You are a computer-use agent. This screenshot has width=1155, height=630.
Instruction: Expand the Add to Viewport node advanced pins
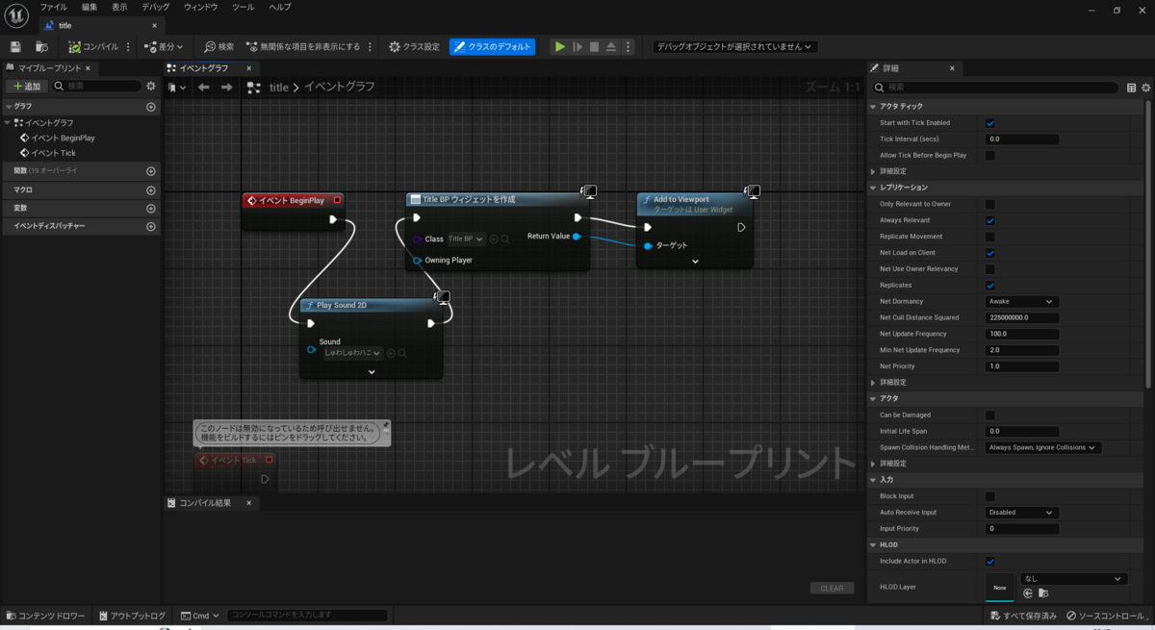pos(695,261)
